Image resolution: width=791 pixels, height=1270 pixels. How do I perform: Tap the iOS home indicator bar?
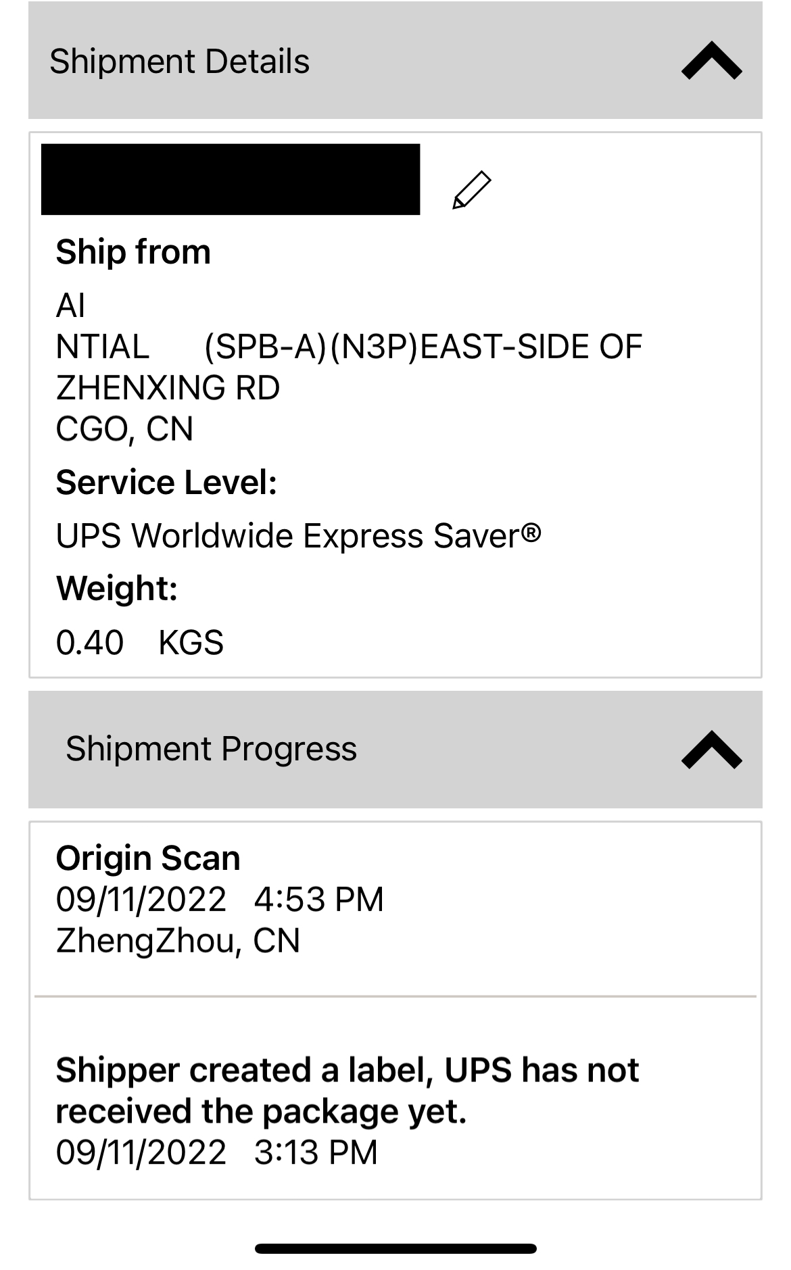coord(395,1248)
